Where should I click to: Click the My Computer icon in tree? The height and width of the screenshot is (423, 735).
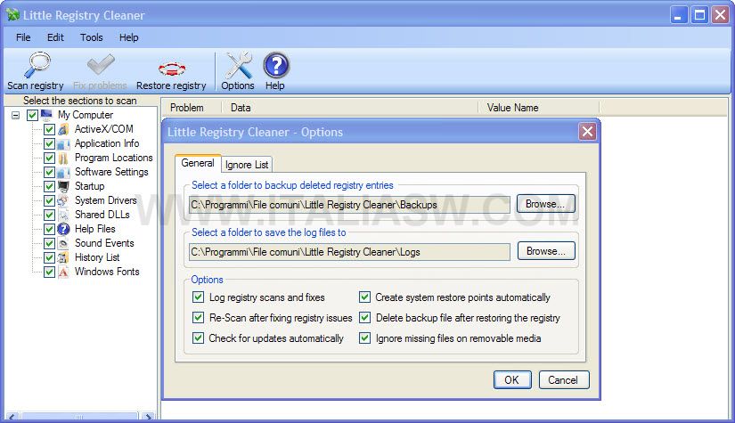[x=46, y=114]
